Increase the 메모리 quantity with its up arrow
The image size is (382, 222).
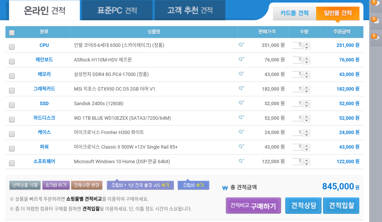coord(307,73)
